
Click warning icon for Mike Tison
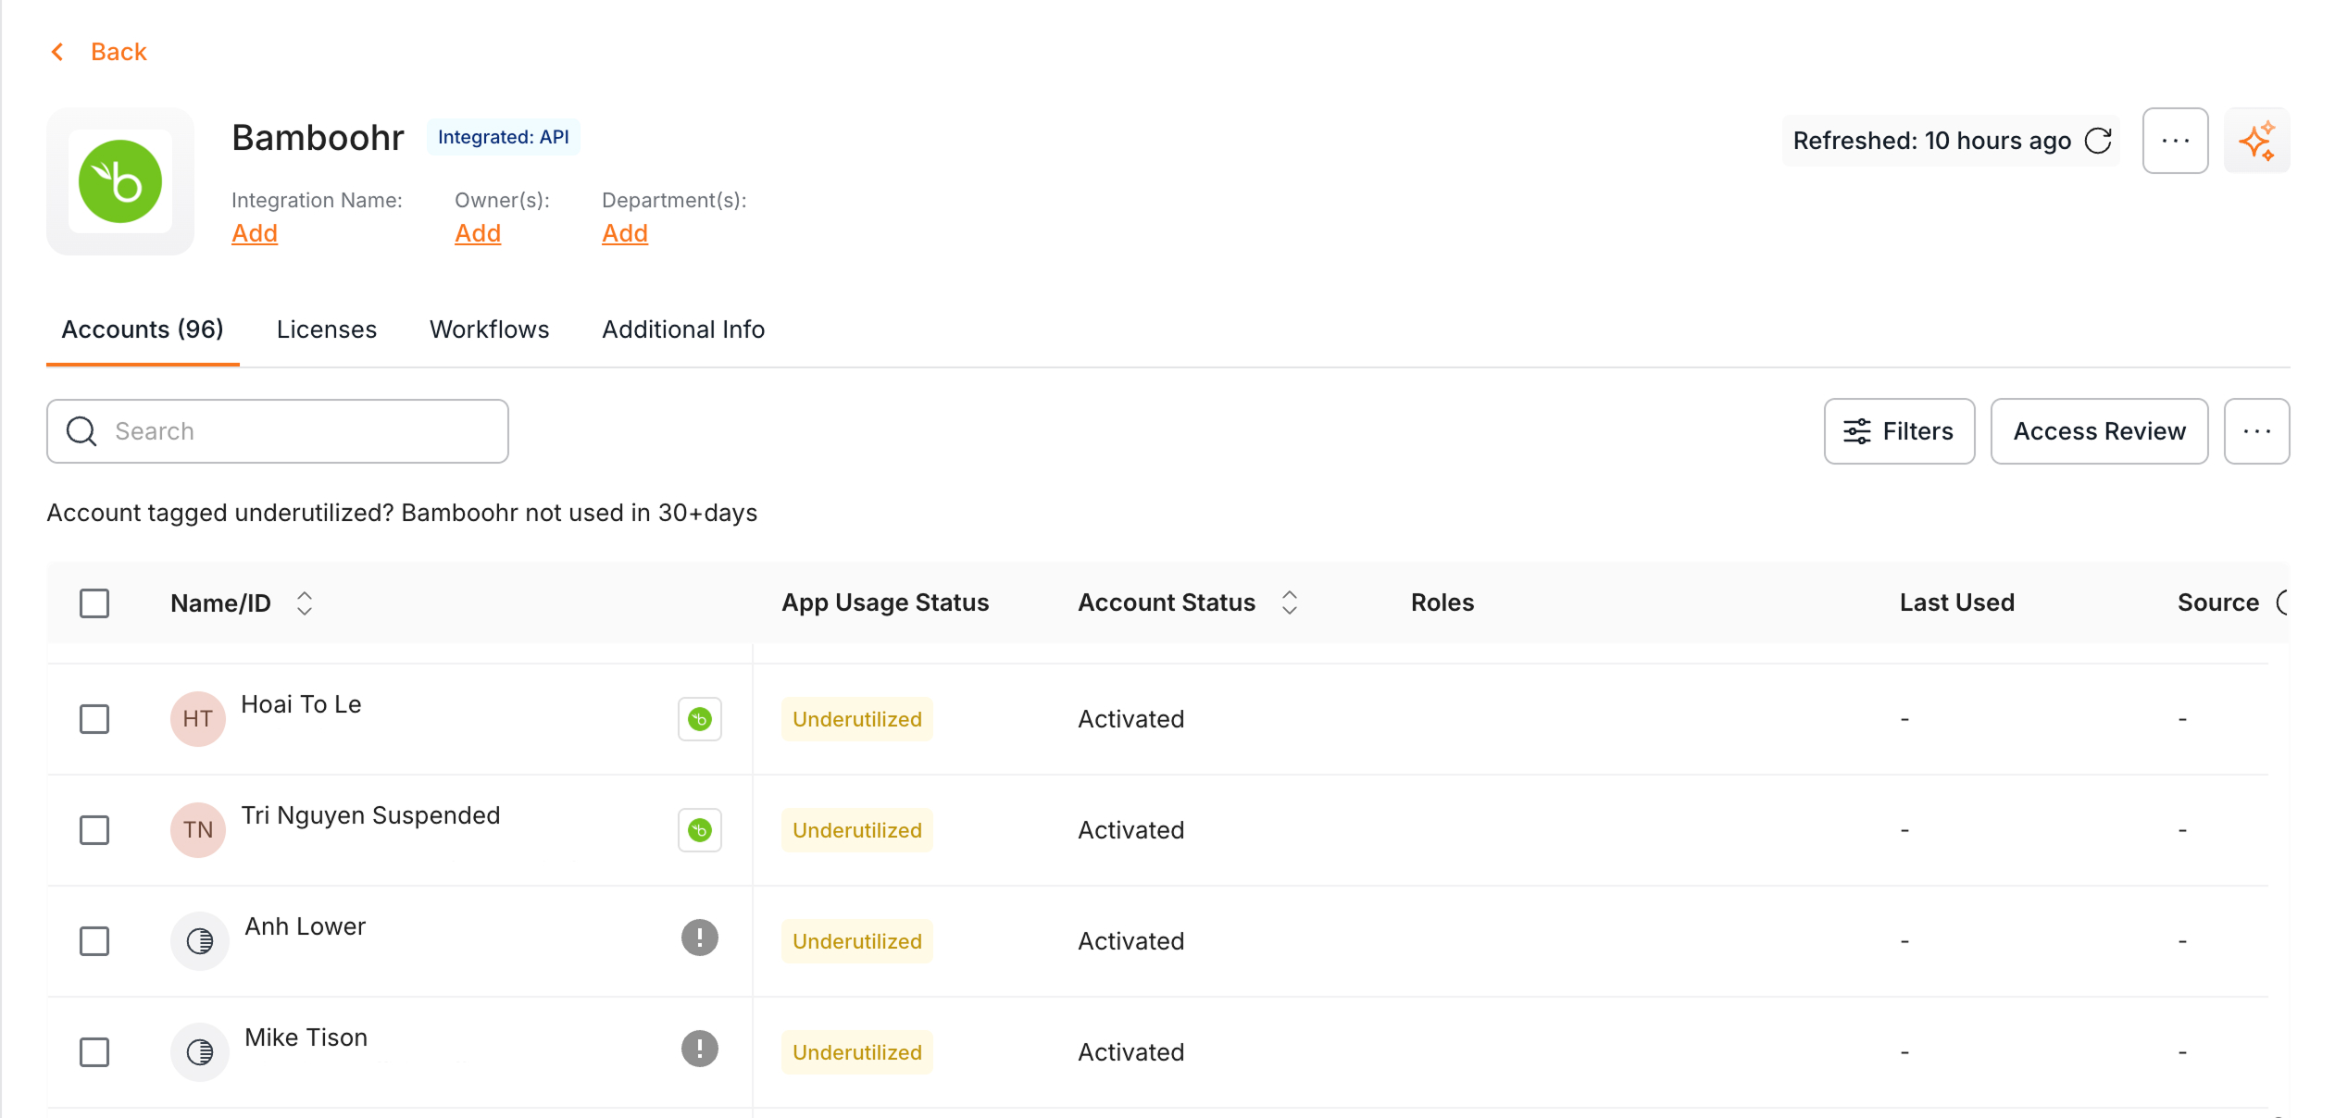point(700,1049)
